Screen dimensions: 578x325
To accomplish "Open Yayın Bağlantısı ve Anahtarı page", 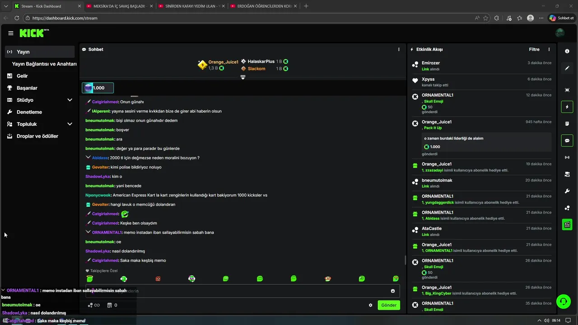I will click(44, 64).
